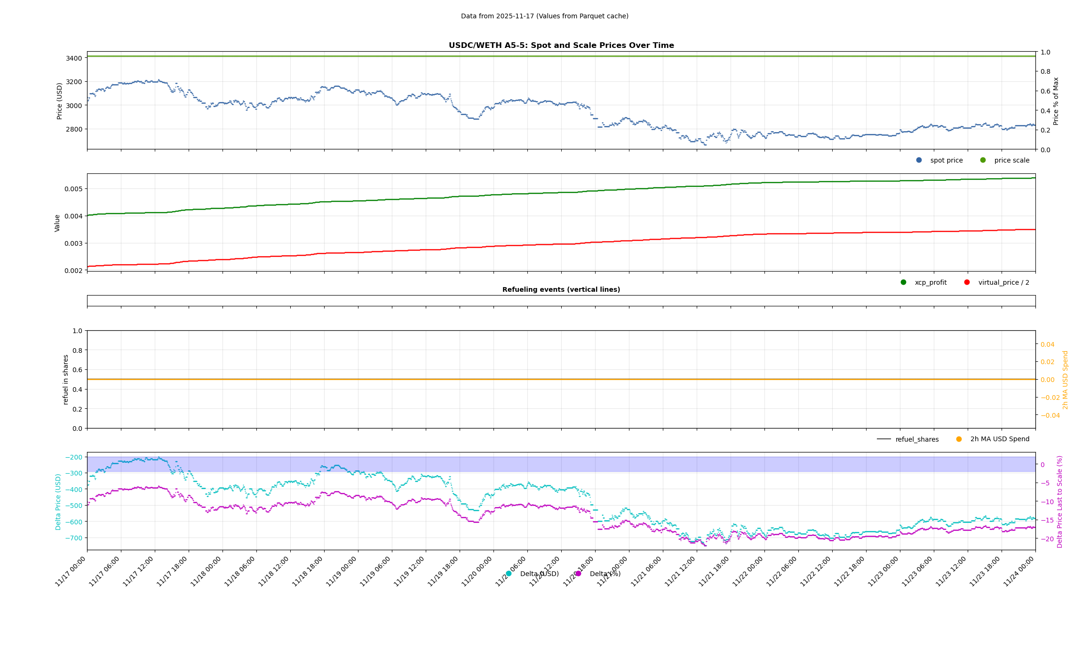Click the magenta Delta (%) legend marker
This screenshot has width=1090, height=647.
pos(578,574)
